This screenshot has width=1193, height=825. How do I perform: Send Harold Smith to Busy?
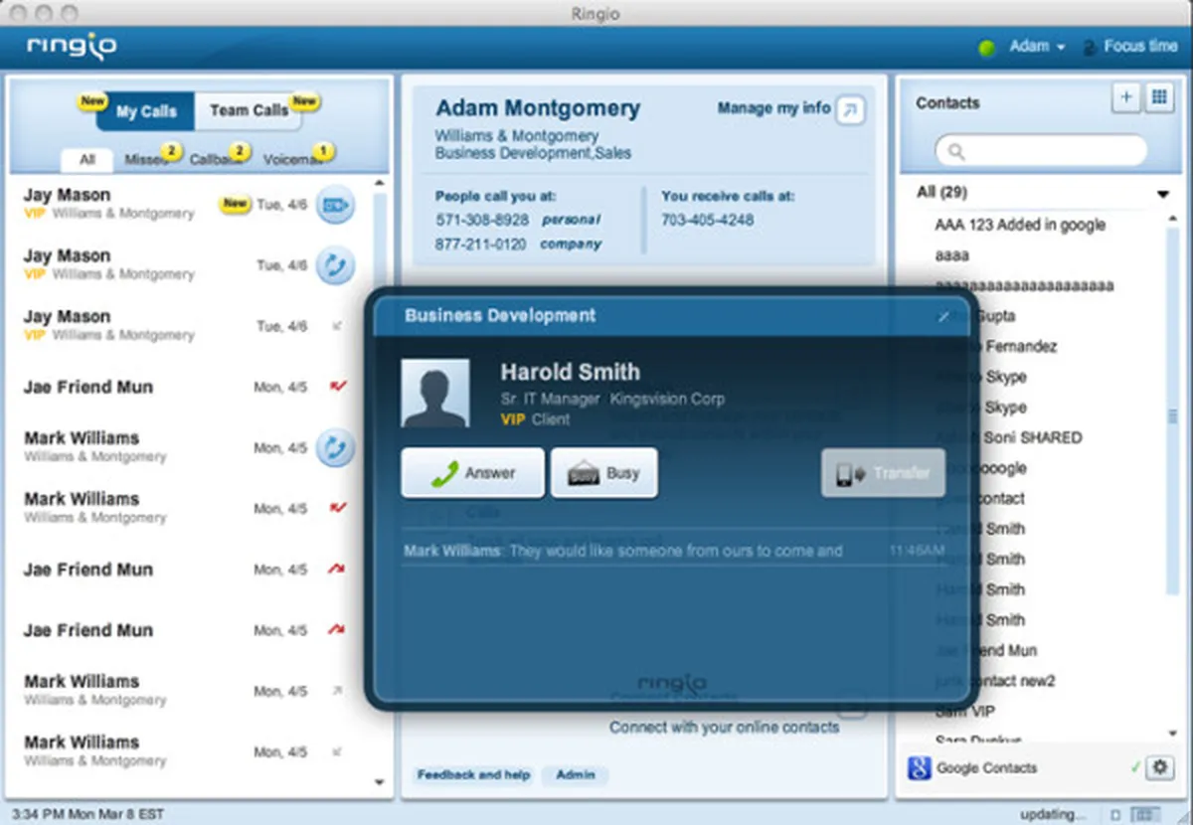[603, 473]
